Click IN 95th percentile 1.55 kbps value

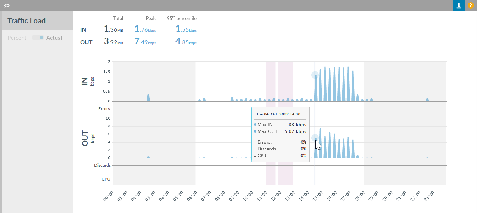click(186, 29)
